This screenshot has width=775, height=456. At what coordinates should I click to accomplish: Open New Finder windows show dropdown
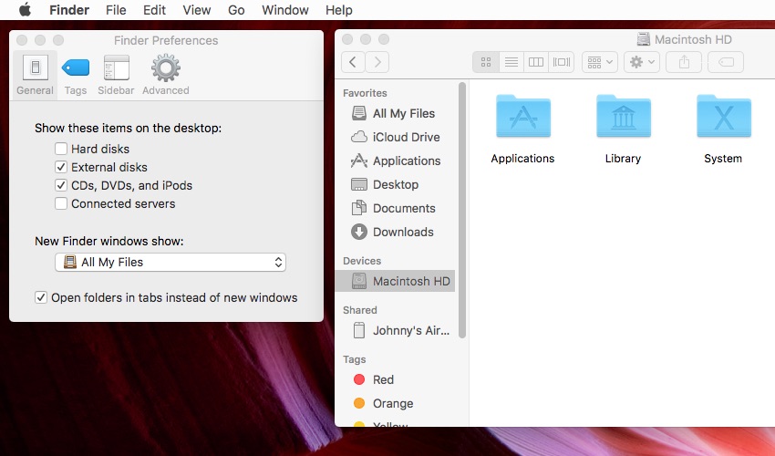(170, 262)
